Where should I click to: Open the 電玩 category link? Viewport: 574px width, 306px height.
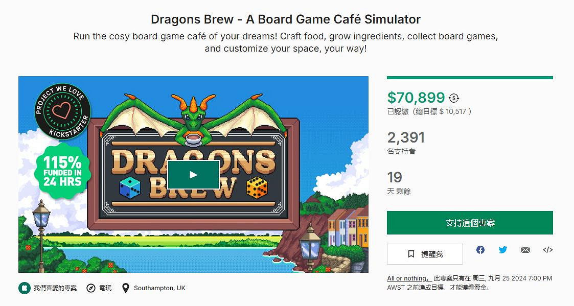click(x=105, y=288)
